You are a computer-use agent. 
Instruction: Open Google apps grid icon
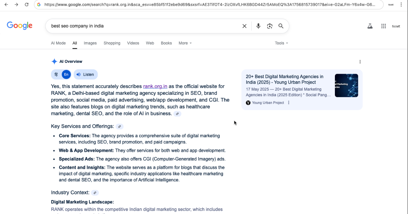click(x=384, y=26)
